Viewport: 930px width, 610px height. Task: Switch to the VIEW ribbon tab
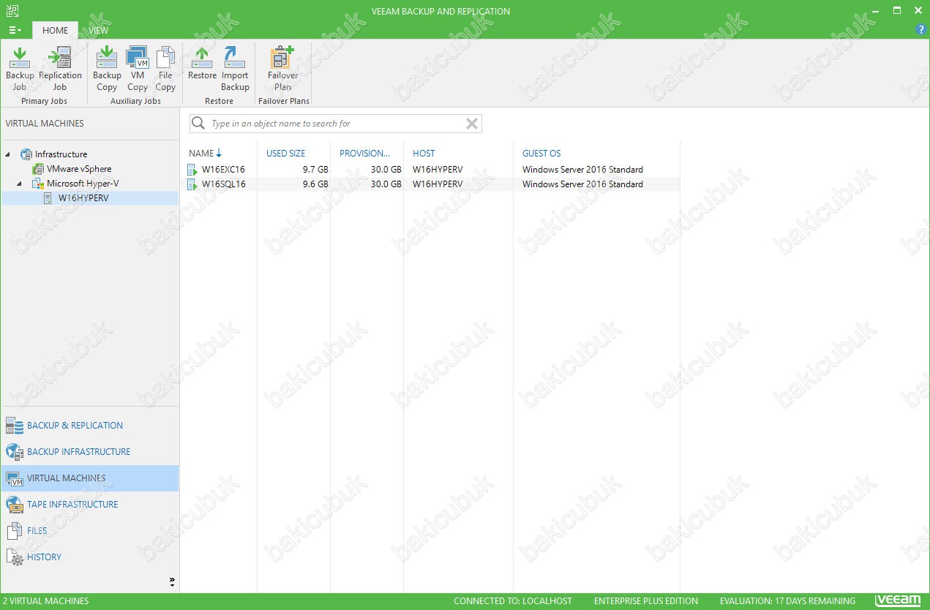tap(98, 30)
